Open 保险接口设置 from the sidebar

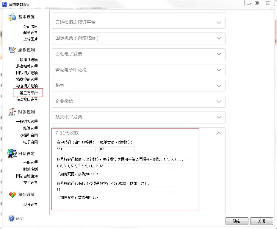27,99
